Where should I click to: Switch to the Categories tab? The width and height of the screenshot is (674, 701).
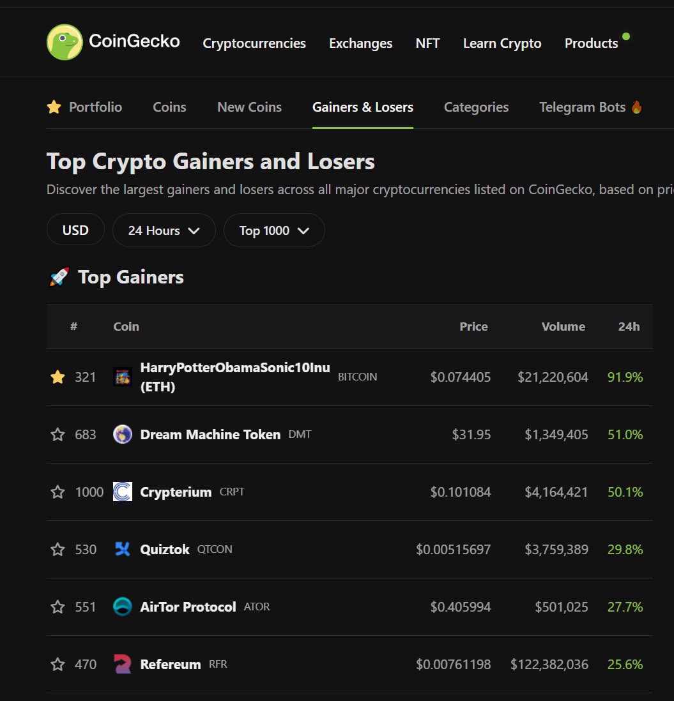477,107
